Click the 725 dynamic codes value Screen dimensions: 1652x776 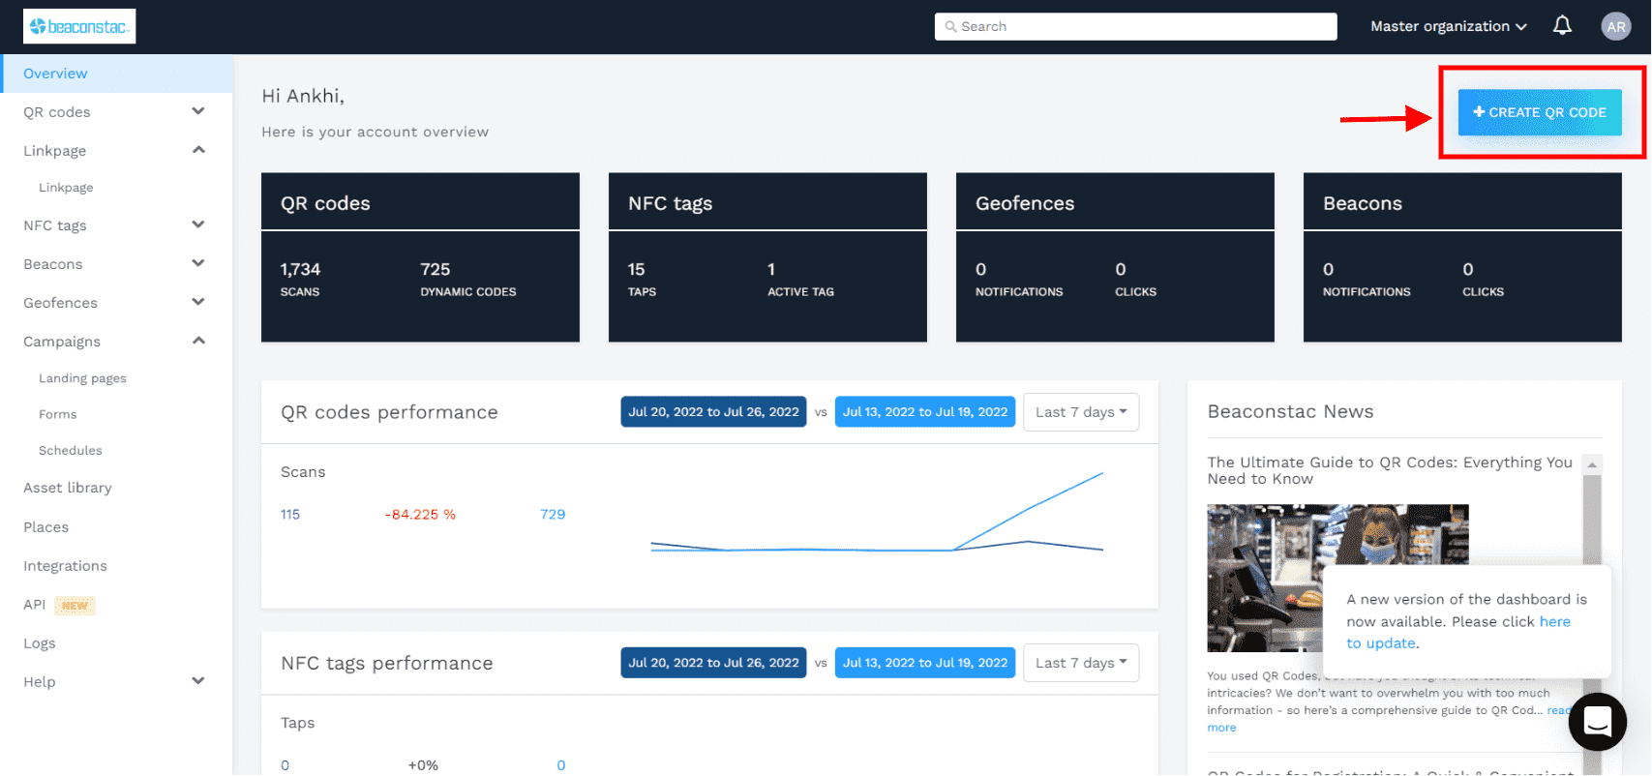(x=436, y=270)
